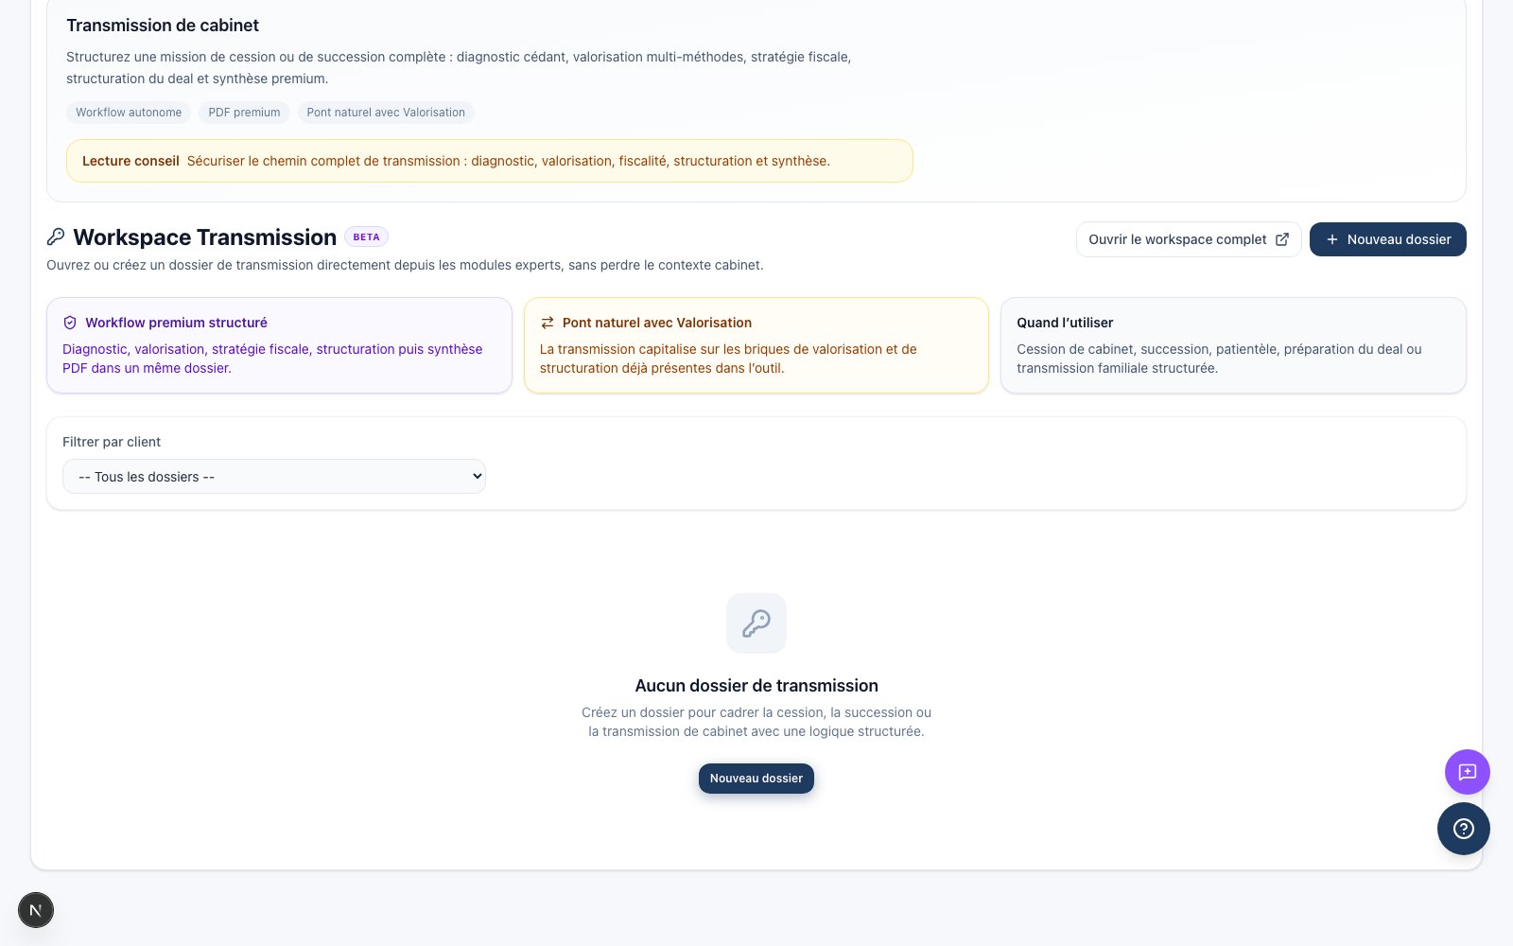Click the shield icon on Workflow premium structuré
This screenshot has height=946, width=1513.
click(x=70, y=323)
